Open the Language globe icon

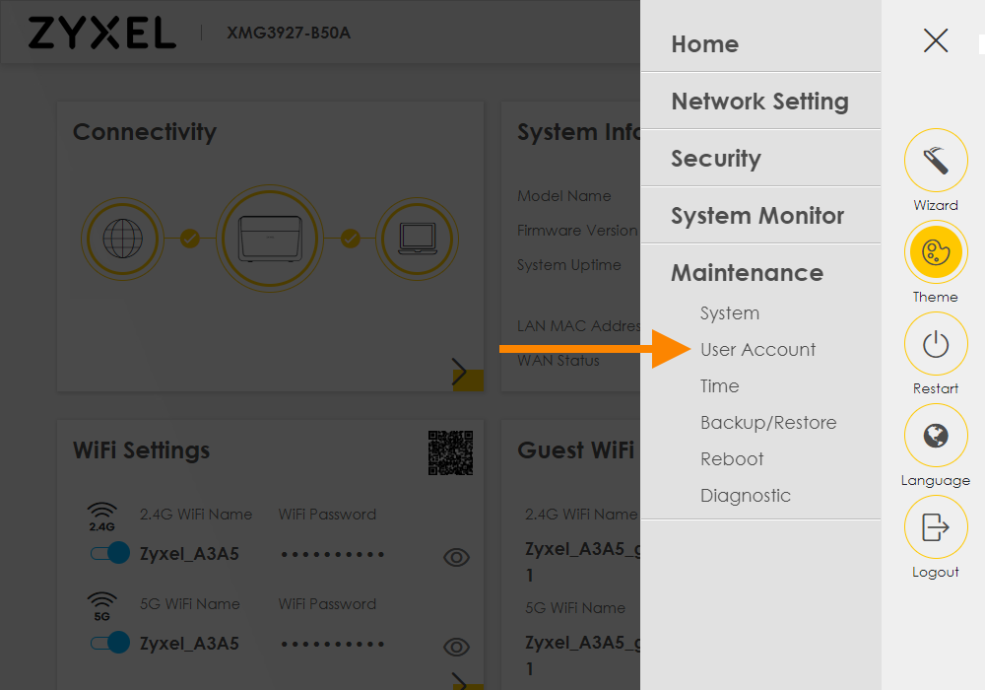tap(935, 436)
